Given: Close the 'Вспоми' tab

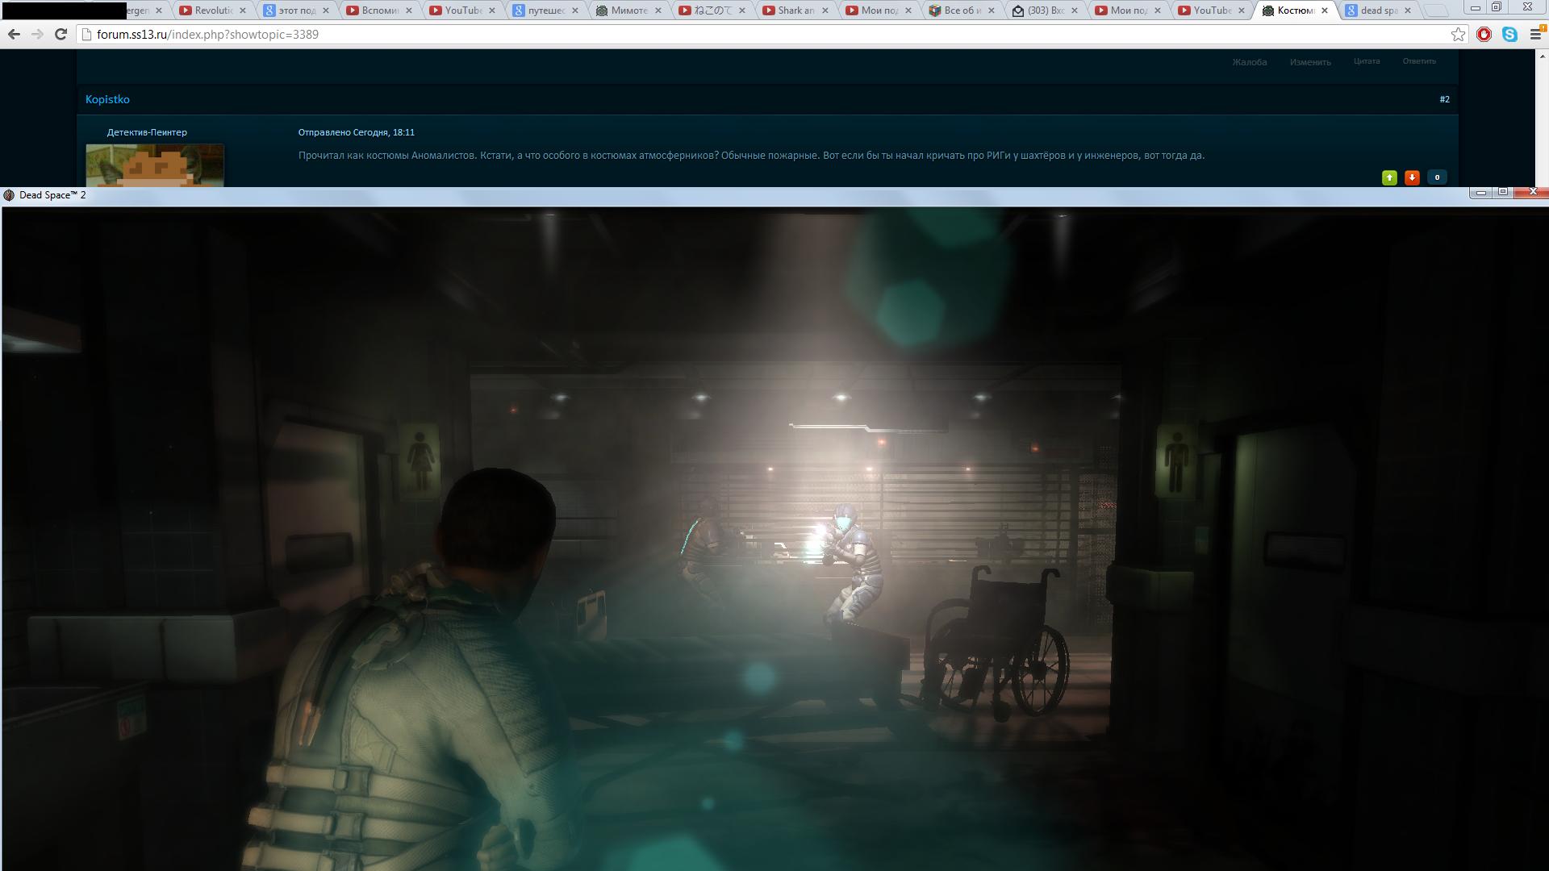Looking at the screenshot, I should (x=409, y=10).
